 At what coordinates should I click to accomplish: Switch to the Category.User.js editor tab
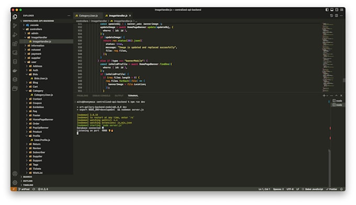(x=87, y=16)
